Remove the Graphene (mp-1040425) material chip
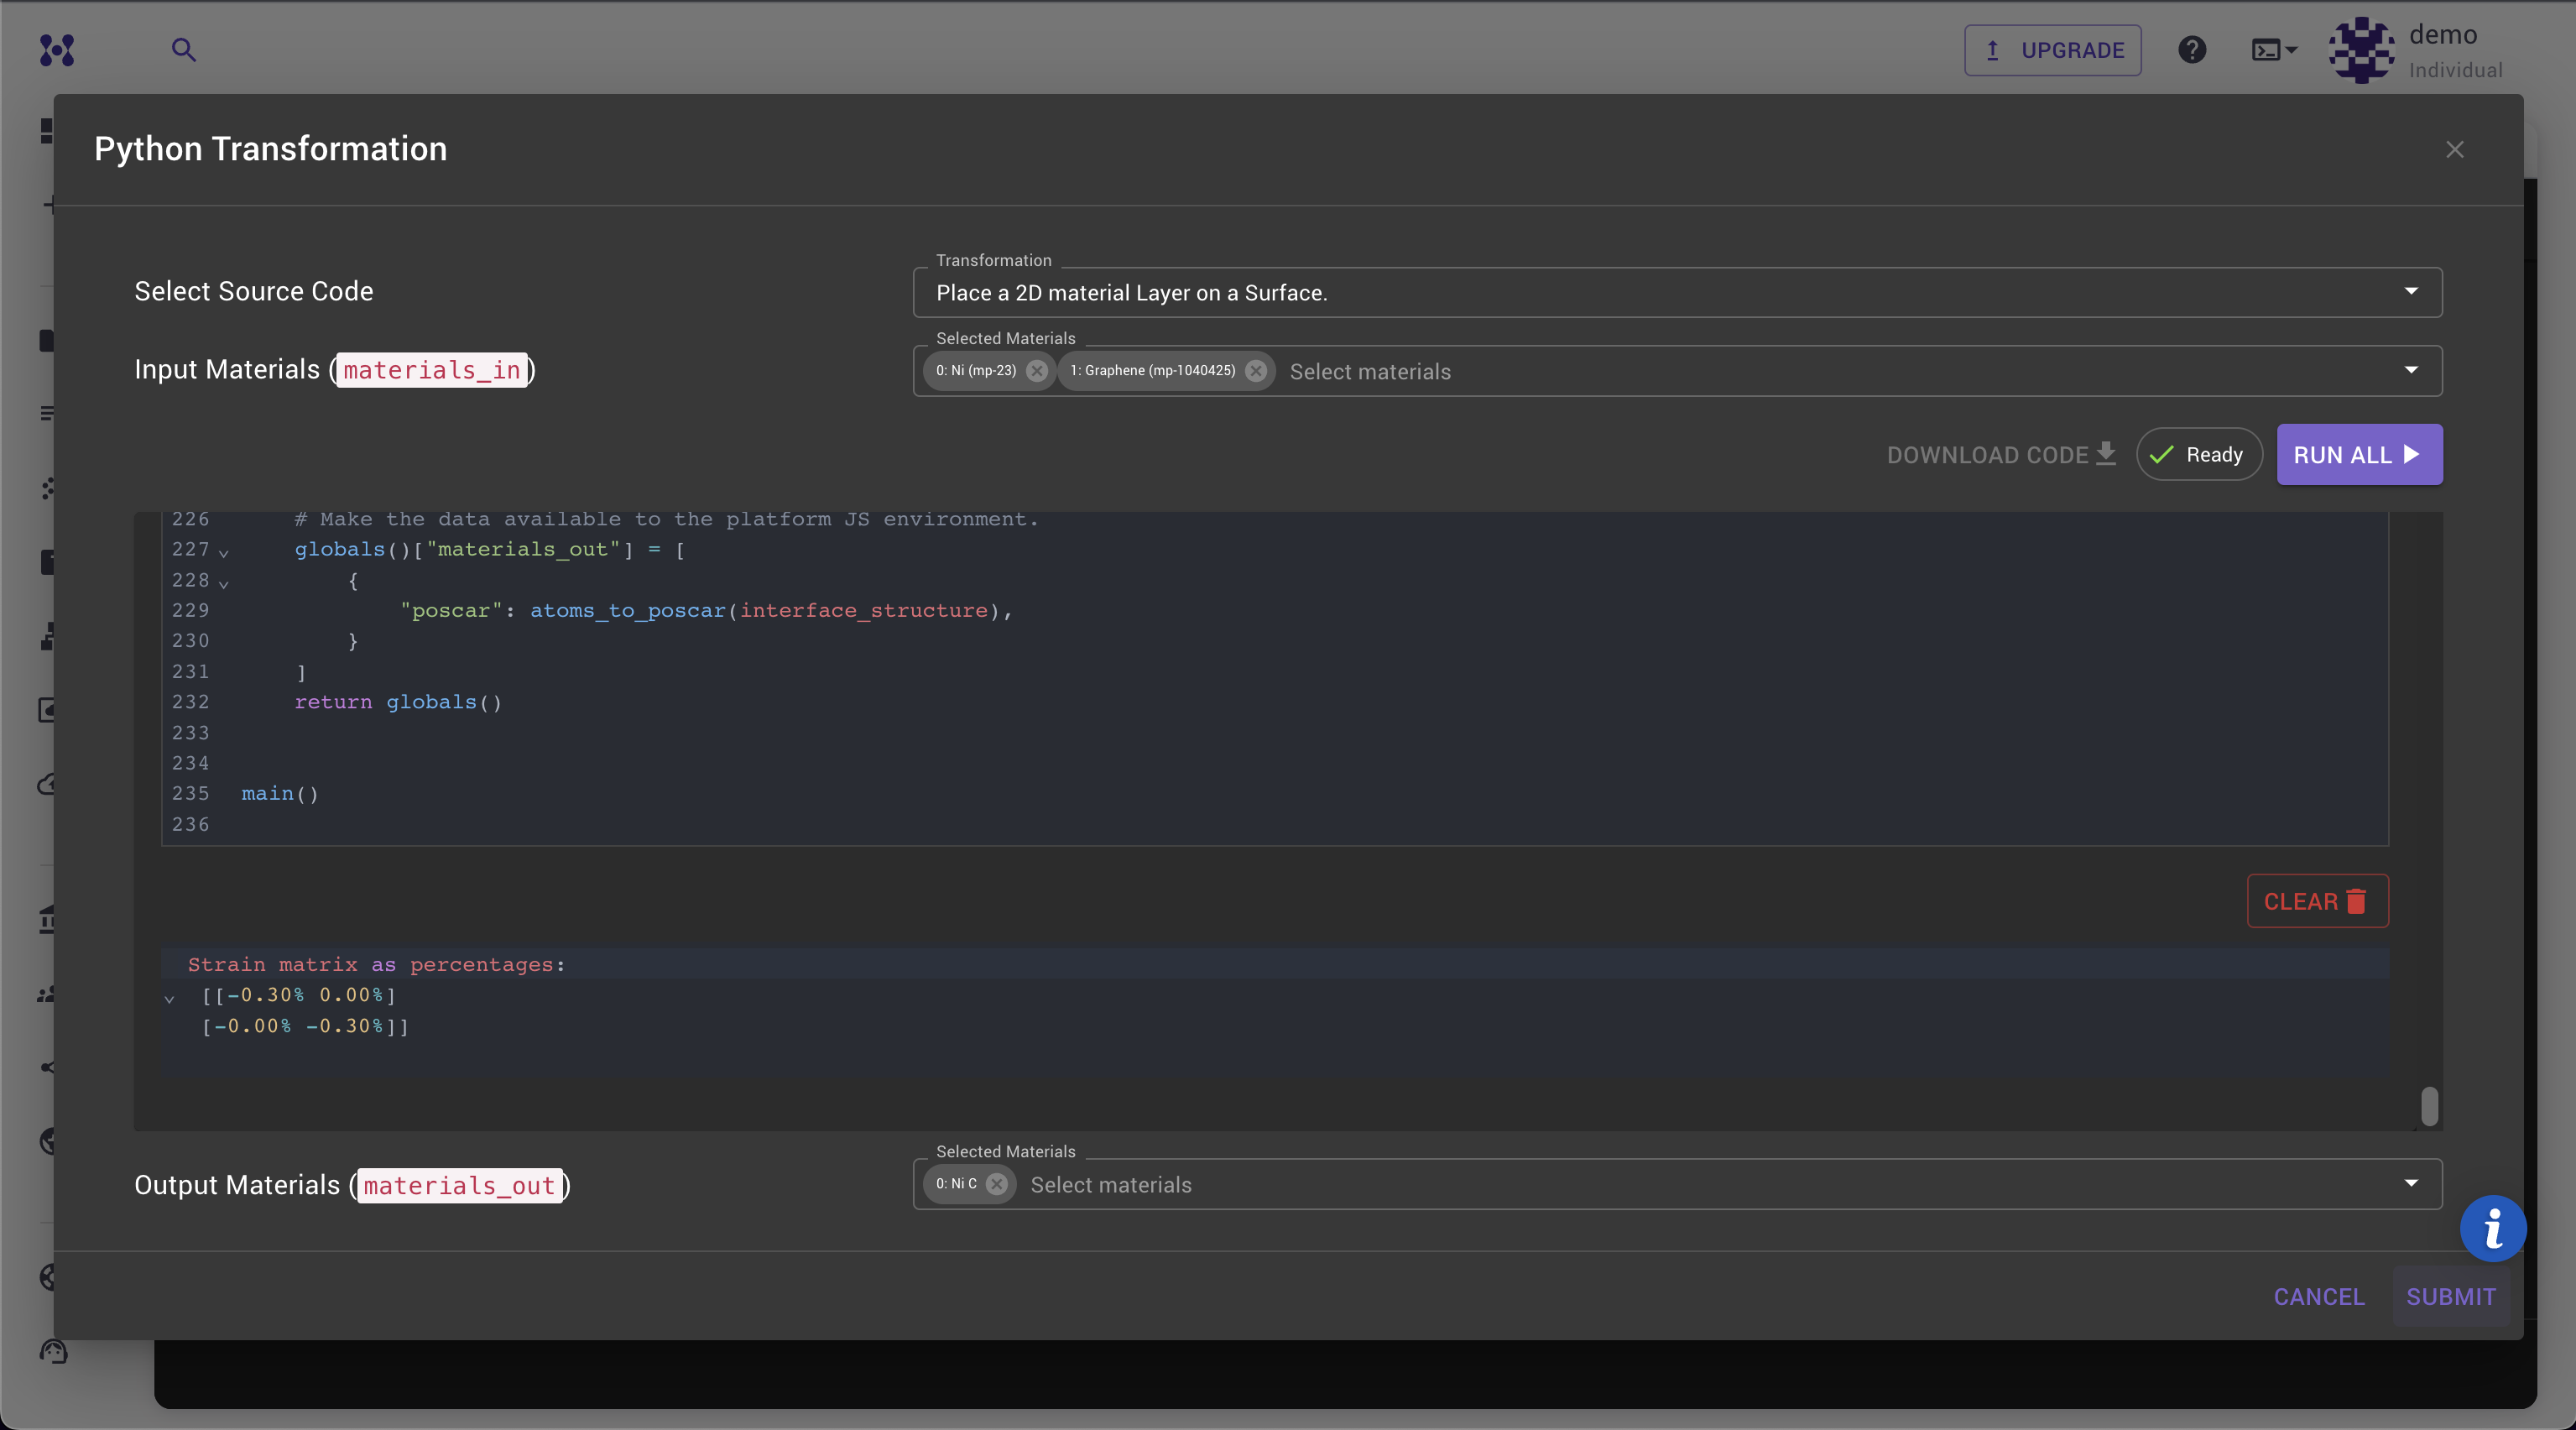 pos(1255,371)
